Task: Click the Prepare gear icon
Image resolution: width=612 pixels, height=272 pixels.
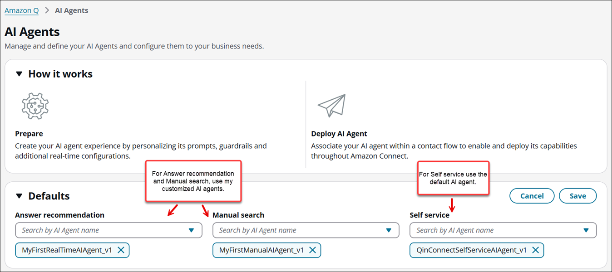Action: point(35,106)
